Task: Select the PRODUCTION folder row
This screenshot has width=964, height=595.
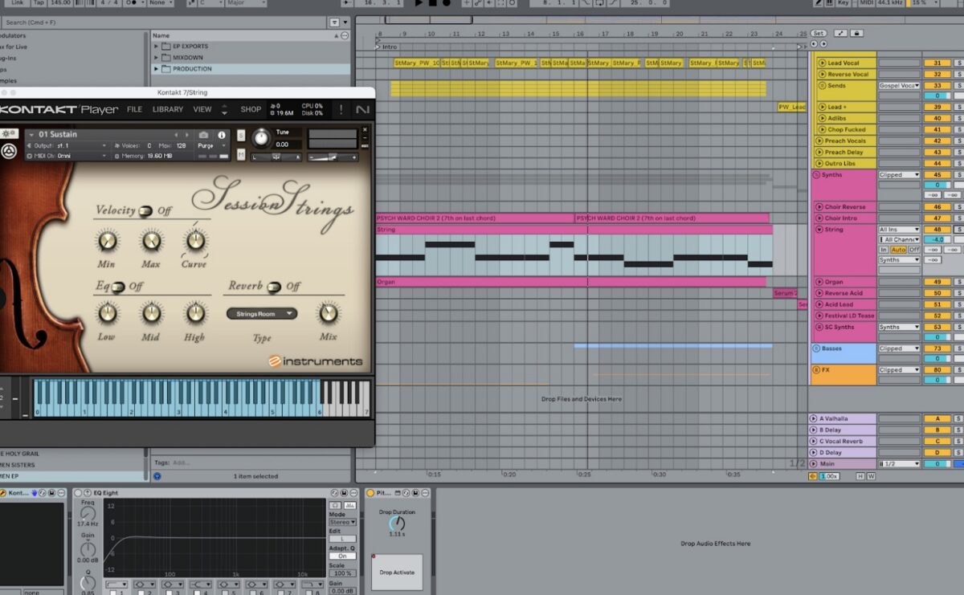Action: tap(251, 69)
